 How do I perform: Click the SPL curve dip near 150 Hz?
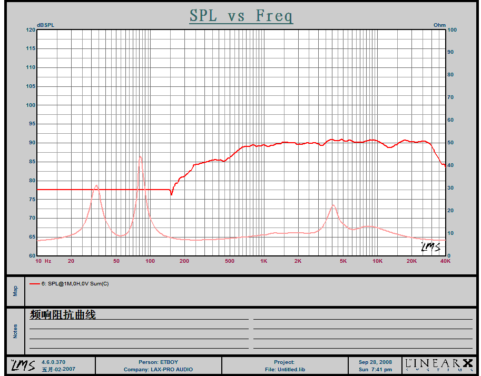(x=171, y=194)
